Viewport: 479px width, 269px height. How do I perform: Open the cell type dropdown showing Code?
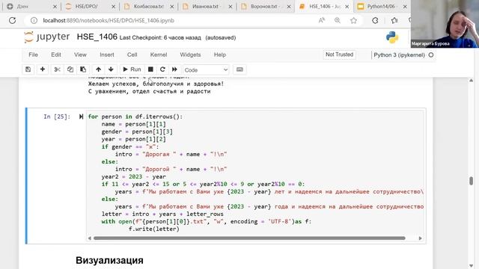pyautogui.click(x=206, y=69)
